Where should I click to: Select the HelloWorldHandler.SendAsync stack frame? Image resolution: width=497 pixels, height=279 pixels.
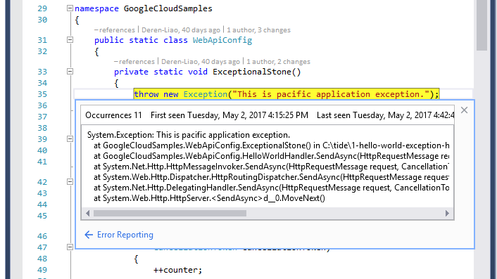(271, 156)
